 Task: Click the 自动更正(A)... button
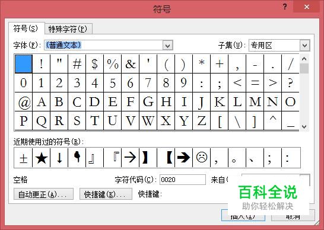pyautogui.click(x=43, y=194)
